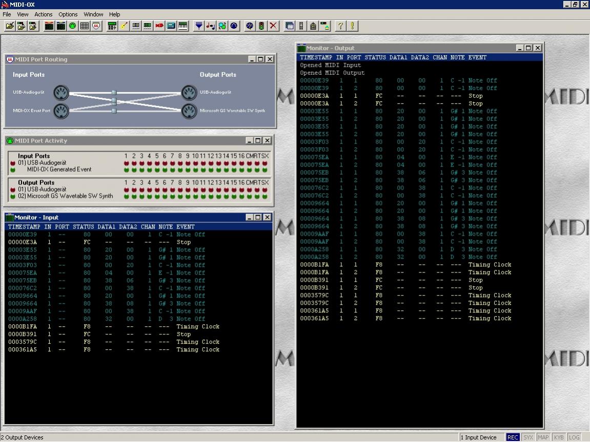Click the green Port Activity toolbar icon
Screen dimensions: 590x442
tap(73, 26)
